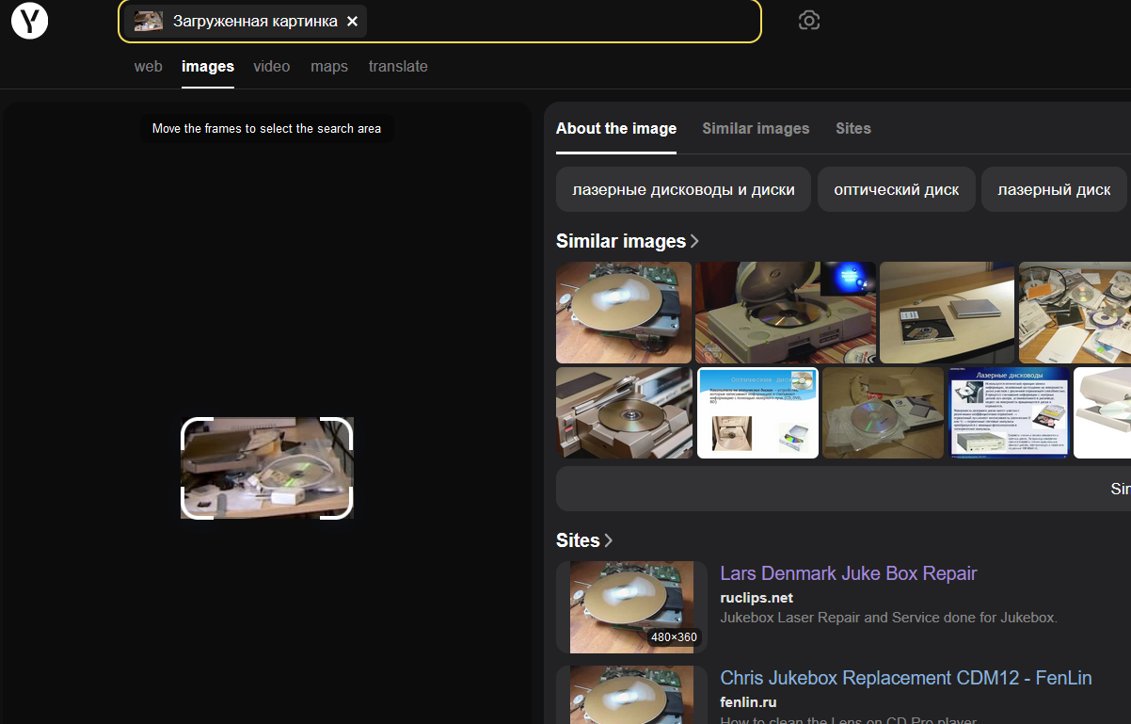The width and height of the screenshot is (1131, 724).
Task: Open first similar image of CD drive
Action: [623, 313]
